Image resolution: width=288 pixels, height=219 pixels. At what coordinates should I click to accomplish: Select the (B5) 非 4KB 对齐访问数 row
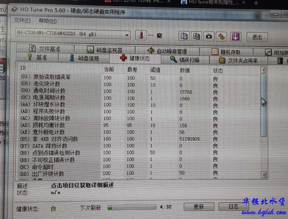coord(140,139)
